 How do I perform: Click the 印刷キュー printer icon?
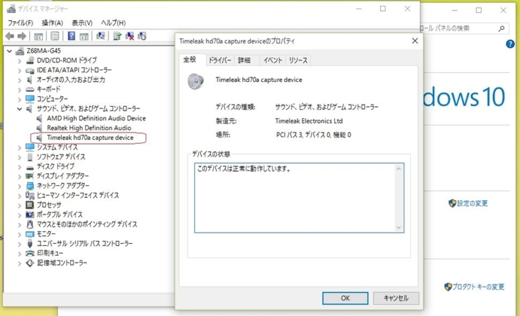click(x=30, y=253)
